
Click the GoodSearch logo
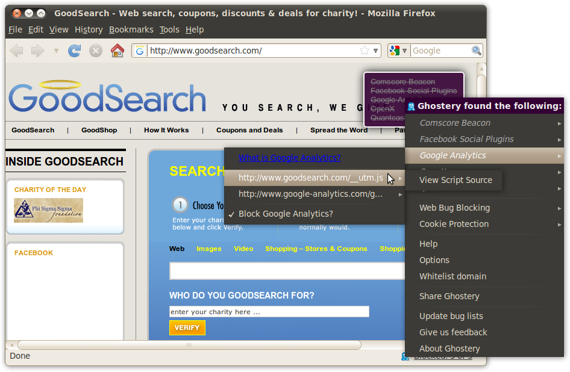[107, 96]
